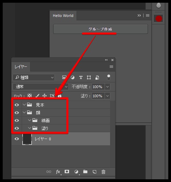The image size is (171, 182).
Task: Hide the 顔 group layer
Action: point(17,113)
